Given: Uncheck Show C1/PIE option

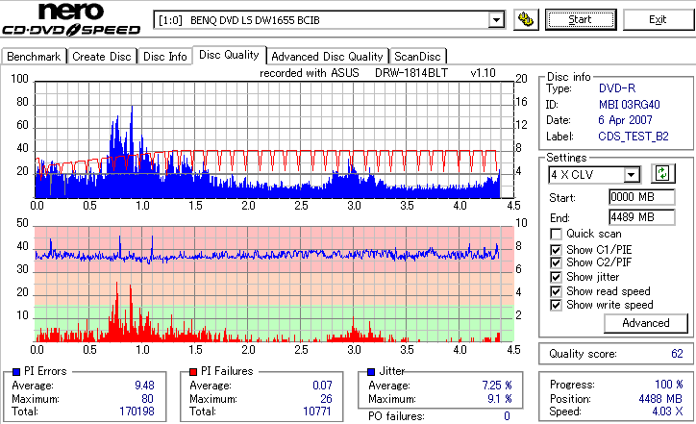Looking at the screenshot, I should click(556, 250).
